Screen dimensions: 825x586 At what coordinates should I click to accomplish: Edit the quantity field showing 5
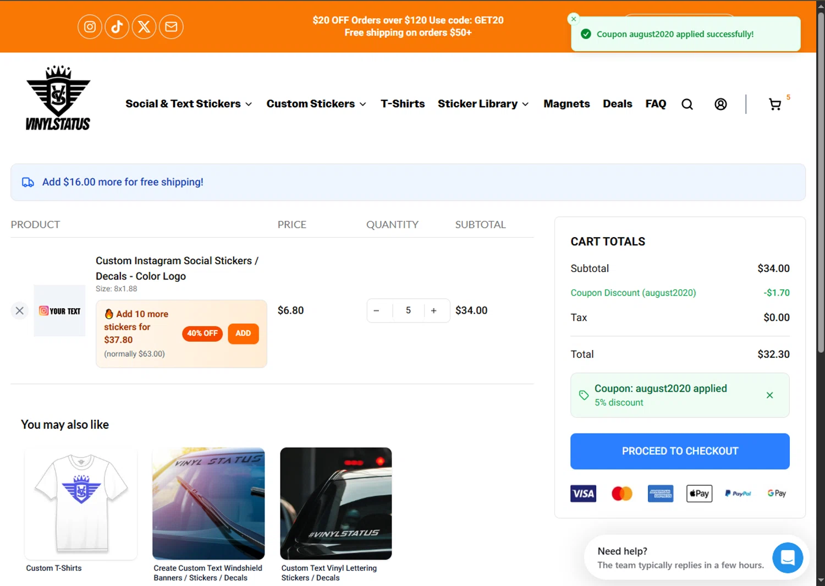point(408,311)
